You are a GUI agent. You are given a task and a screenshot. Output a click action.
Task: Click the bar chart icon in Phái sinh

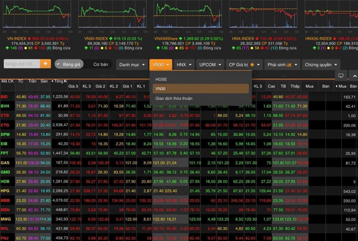point(289,64)
